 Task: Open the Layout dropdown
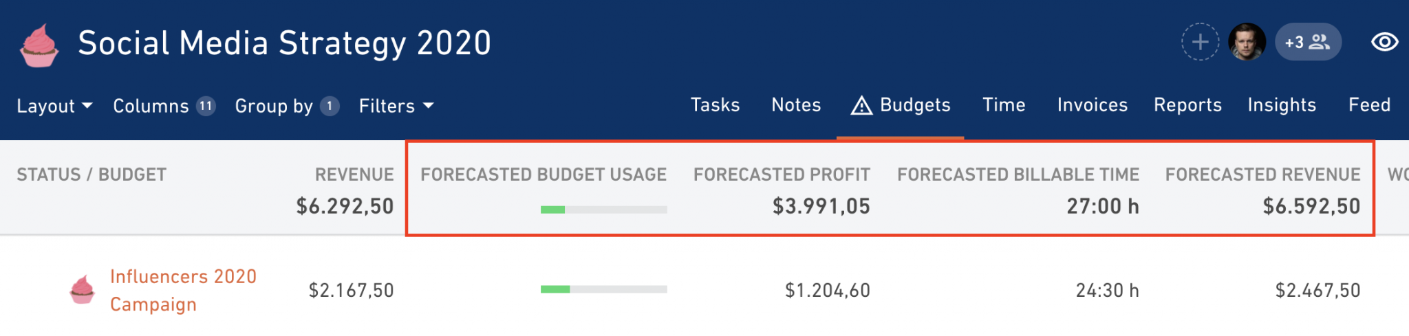coord(54,106)
